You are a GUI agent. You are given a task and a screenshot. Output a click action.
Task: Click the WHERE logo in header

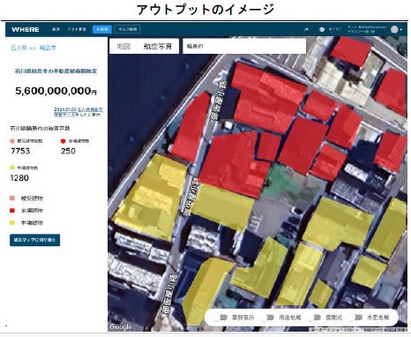(x=26, y=29)
